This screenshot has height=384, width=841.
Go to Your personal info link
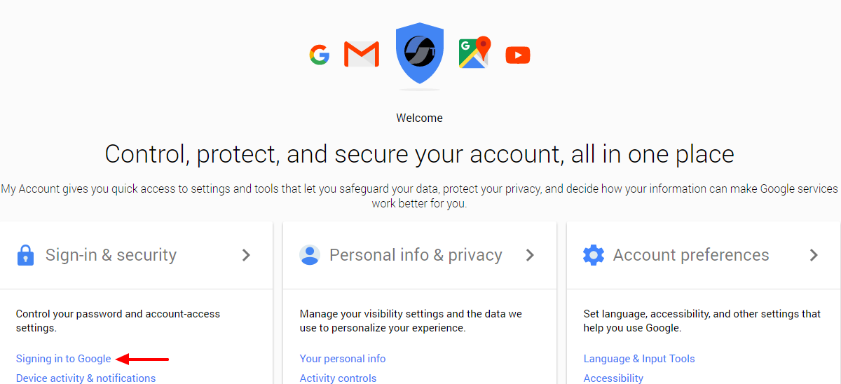pos(343,359)
